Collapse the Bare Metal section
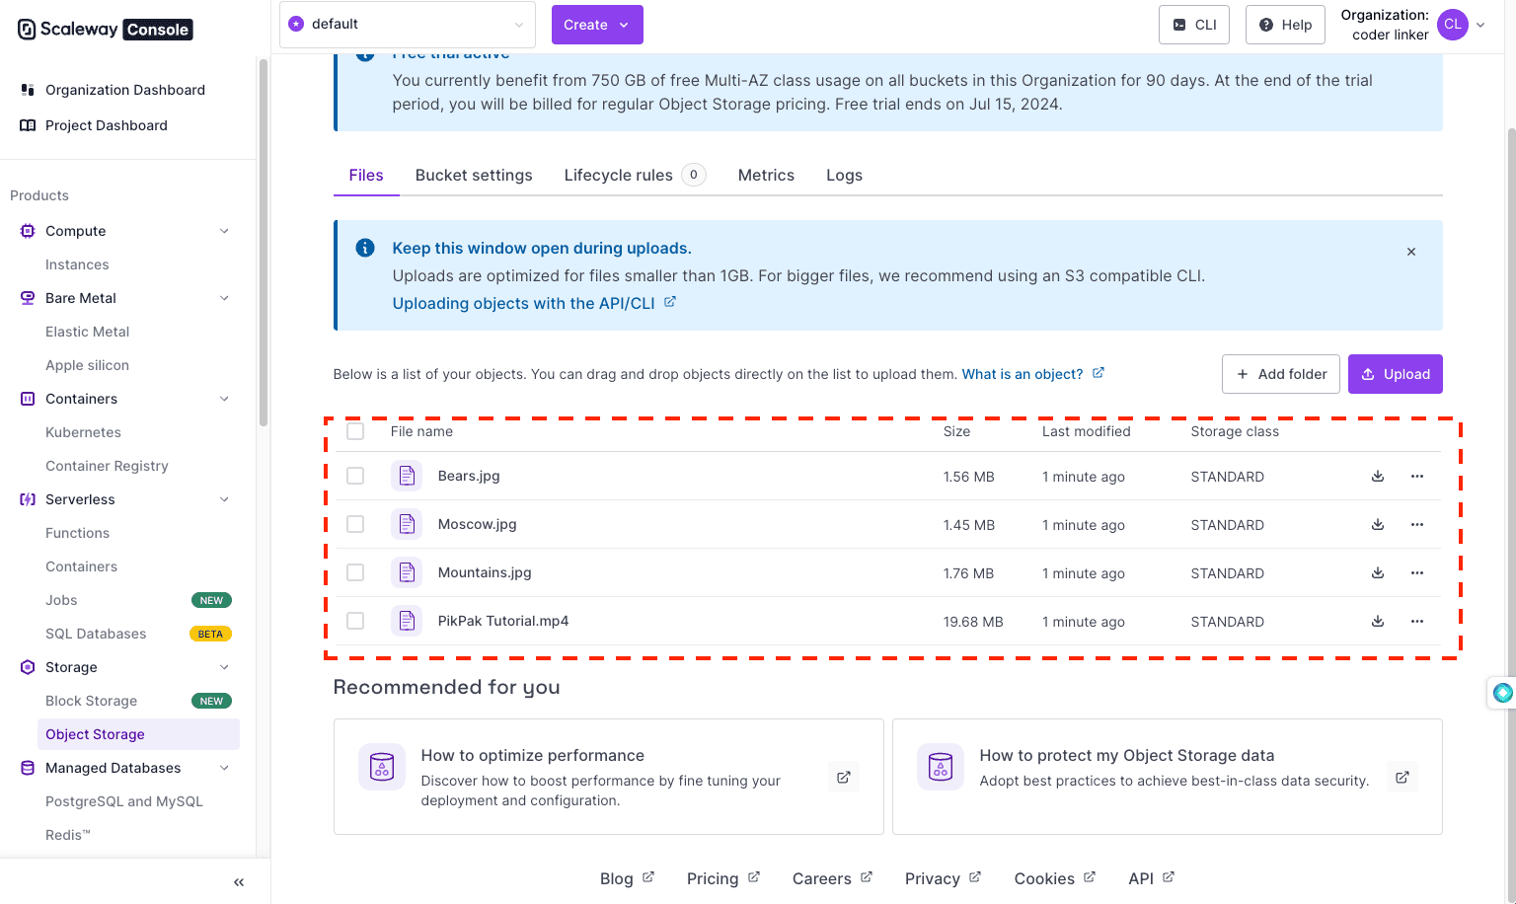Viewport: 1516px width, 904px height. coord(224,298)
